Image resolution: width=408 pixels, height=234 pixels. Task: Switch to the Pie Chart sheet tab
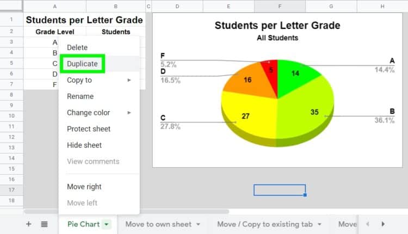point(83,224)
